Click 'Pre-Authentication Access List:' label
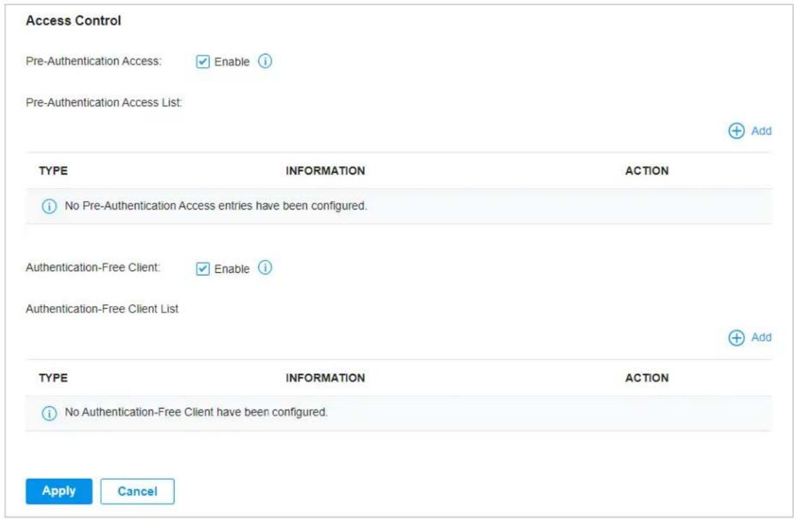The image size is (794, 519). (105, 103)
